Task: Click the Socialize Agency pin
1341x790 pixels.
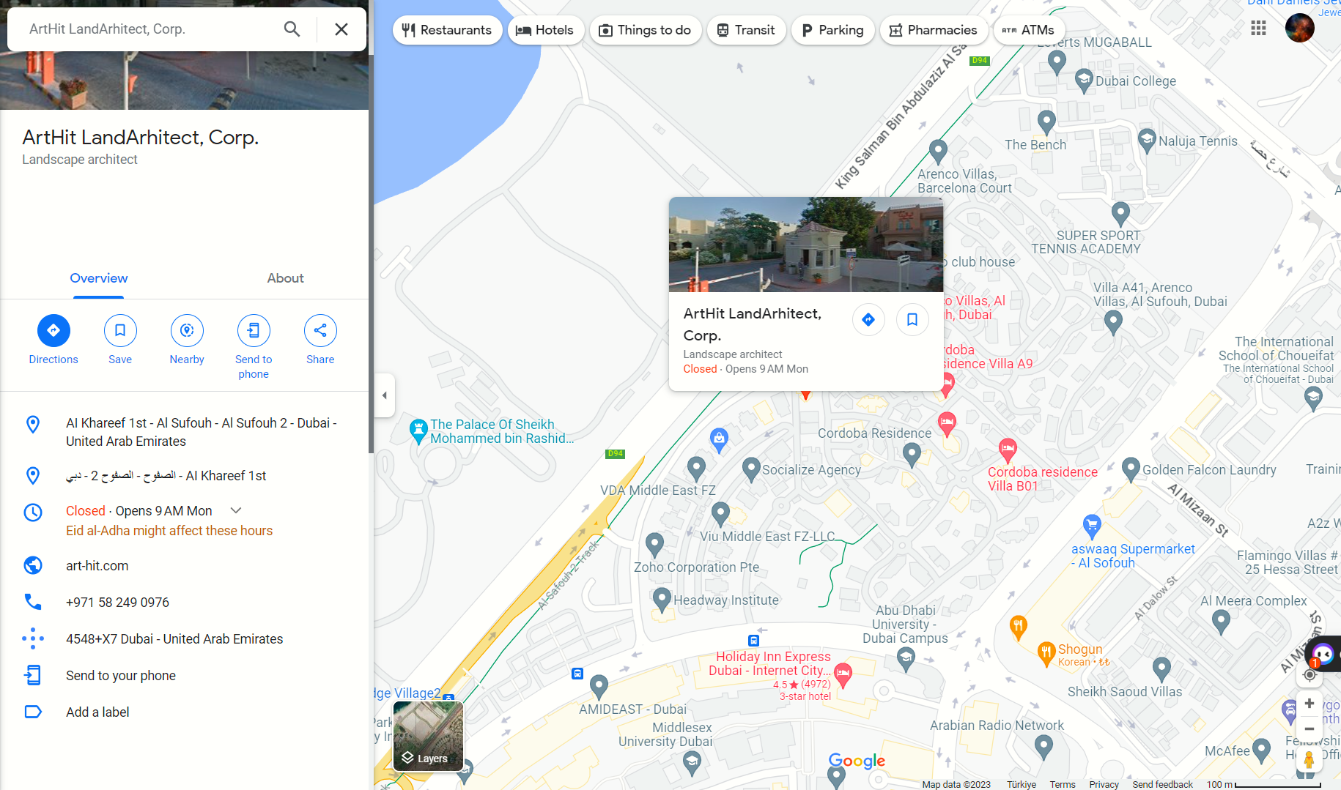Action: [x=751, y=469]
